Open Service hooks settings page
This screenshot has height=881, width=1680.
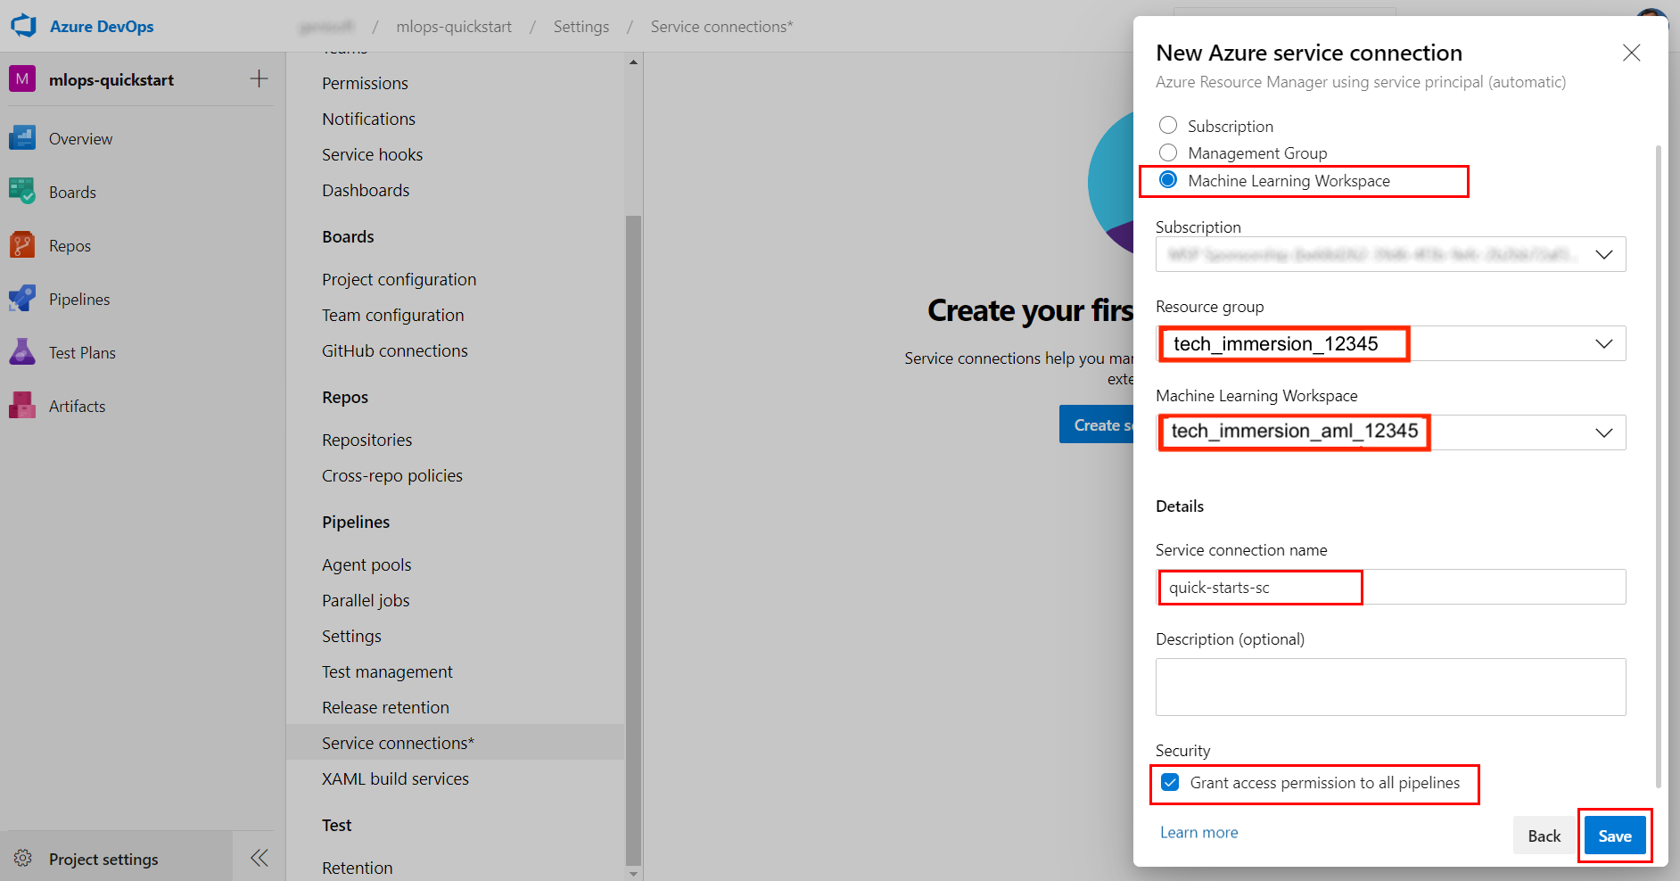click(372, 154)
